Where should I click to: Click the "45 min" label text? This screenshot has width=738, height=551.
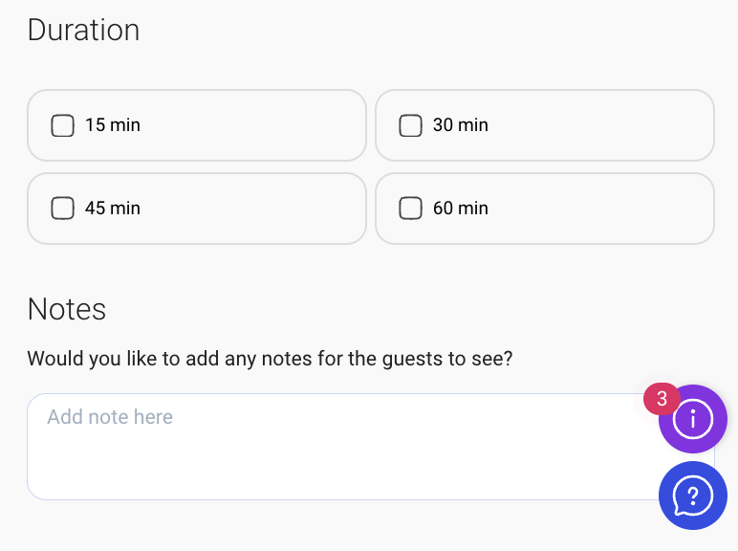(113, 208)
